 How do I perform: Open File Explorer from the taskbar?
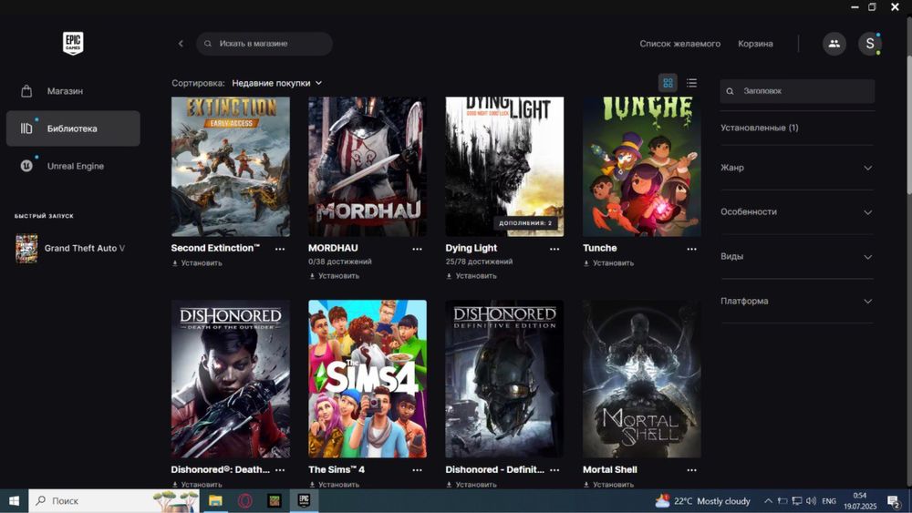pyautogui.click(x=215, y=501)
